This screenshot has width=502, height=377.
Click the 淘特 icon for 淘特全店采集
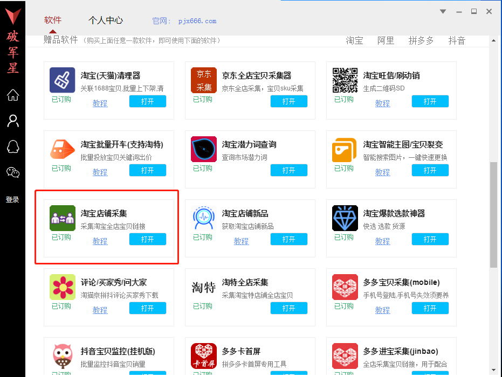(x=204, y=287)
